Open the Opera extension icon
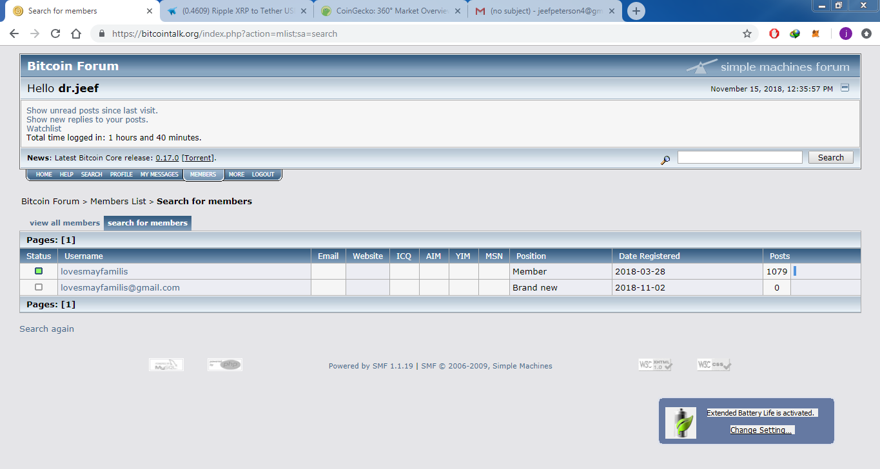The image size is (880, 469). point(774,33)
